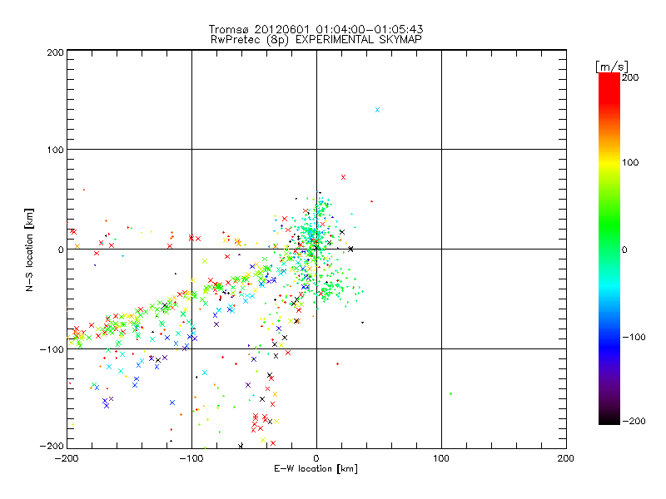The width and height of the screenshot is (666, 499).
Task: Click the x-axis tick label '-200'
Action: 67,458
